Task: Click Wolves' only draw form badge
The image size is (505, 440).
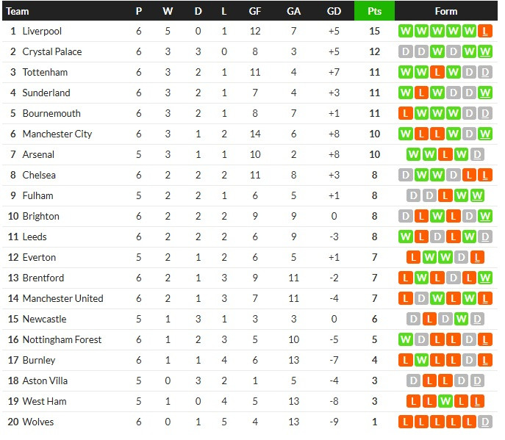Action: [x=485, y=422]
